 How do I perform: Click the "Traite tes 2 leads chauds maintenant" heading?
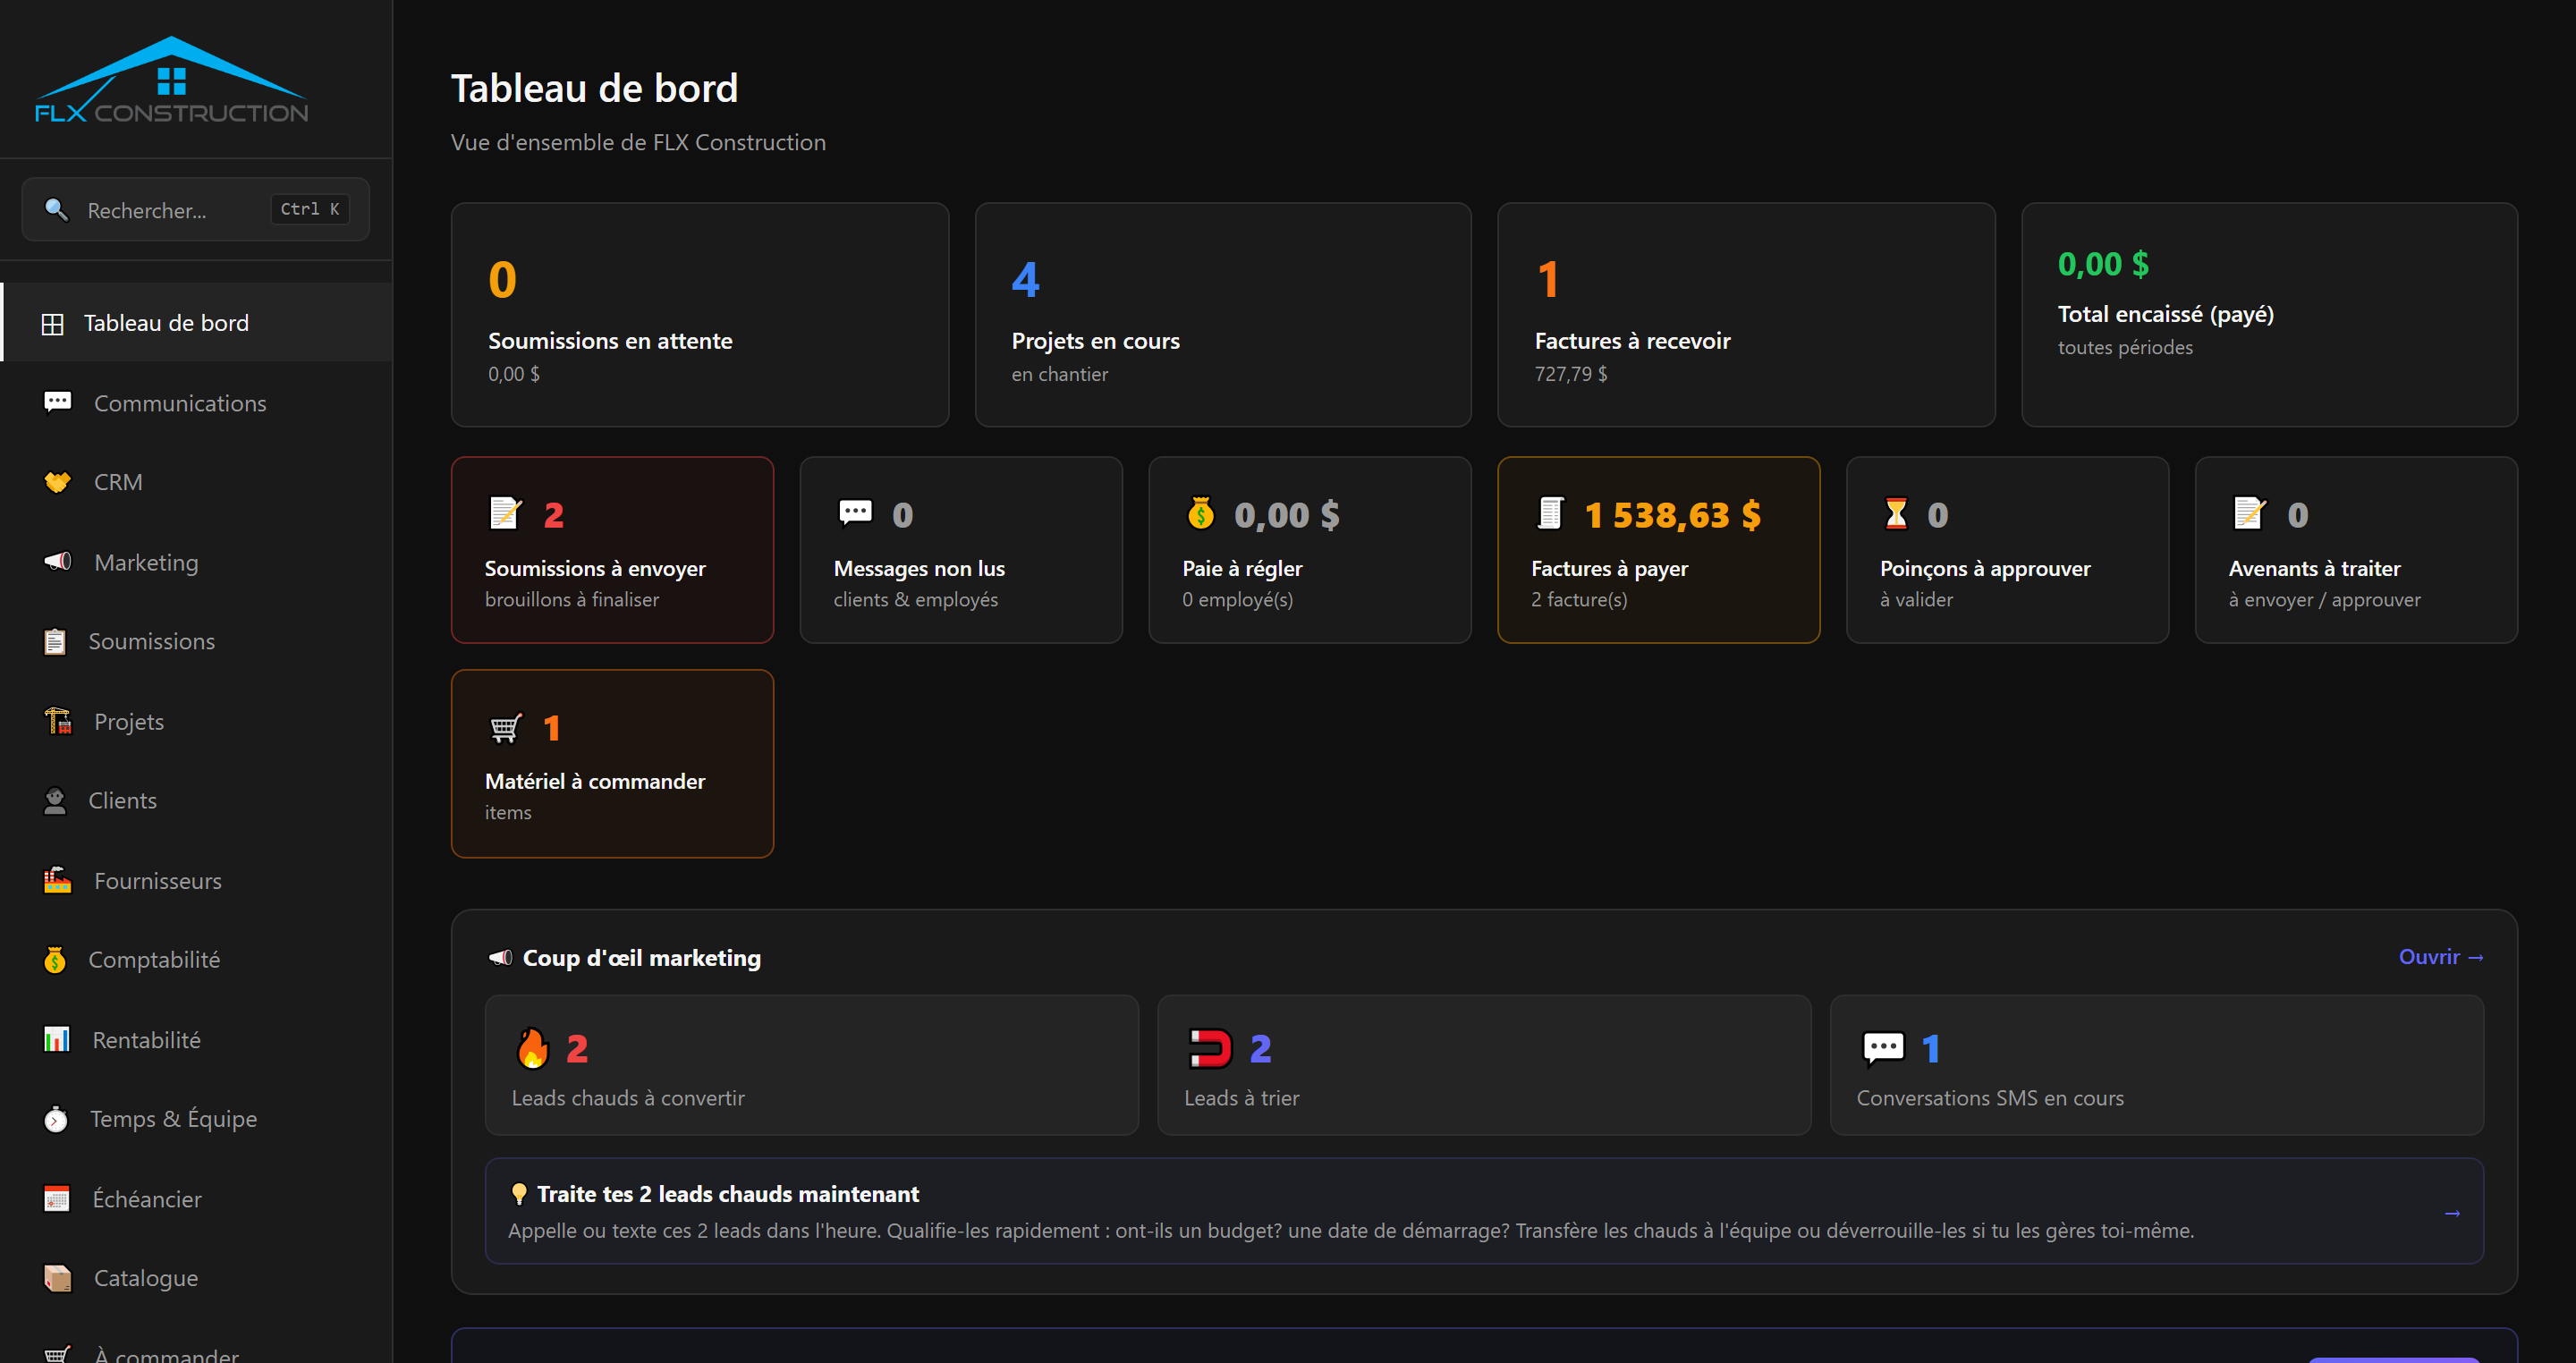pos(728,1194)
